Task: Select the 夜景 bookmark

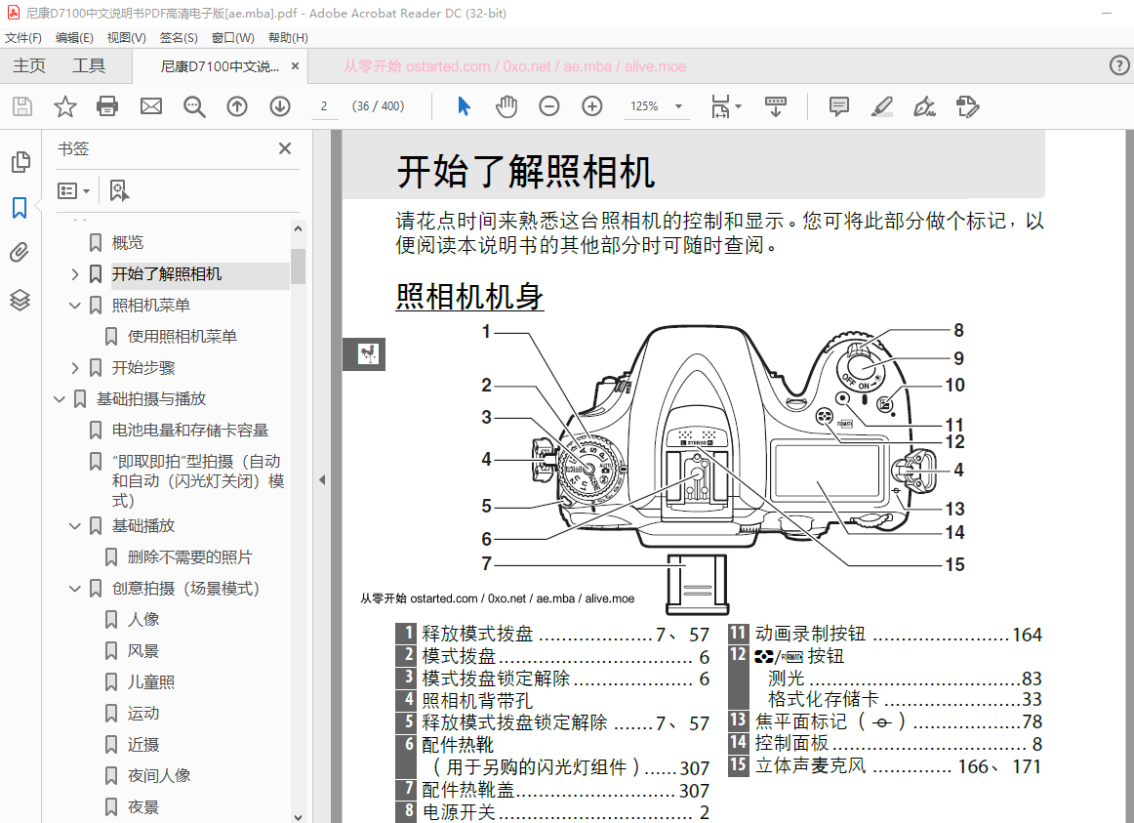Action: click(x=143, y=807)
